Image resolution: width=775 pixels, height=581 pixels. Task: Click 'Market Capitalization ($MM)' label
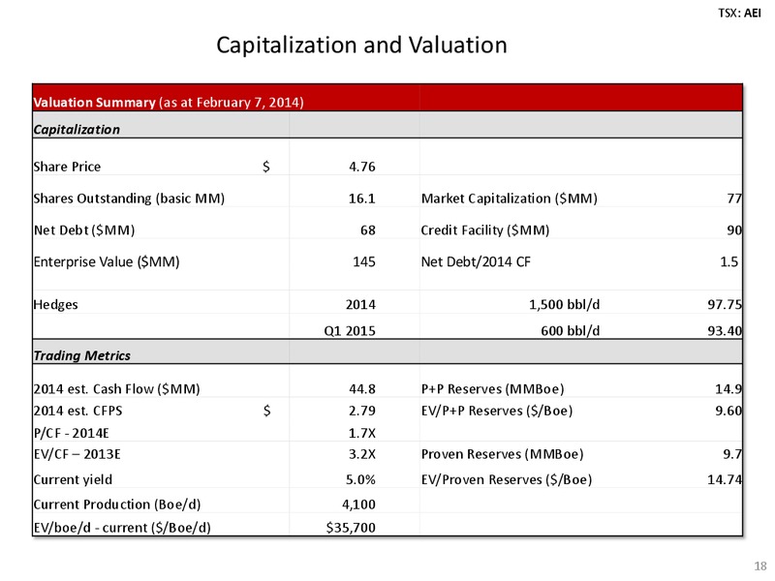click(x=510, y=199)
